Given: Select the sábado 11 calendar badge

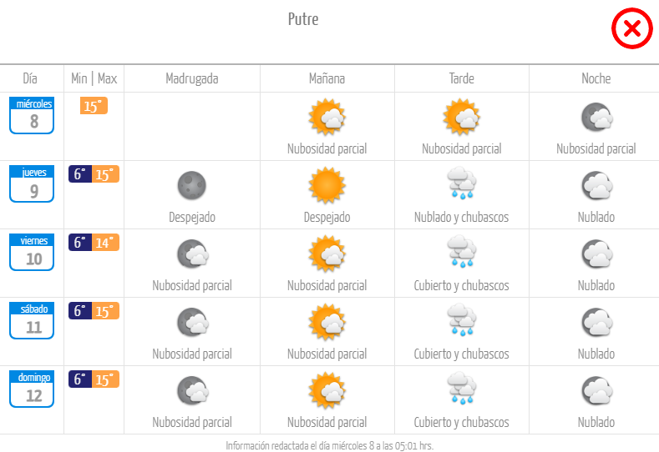Looking at the screenshot, I should tap(32, 320).
